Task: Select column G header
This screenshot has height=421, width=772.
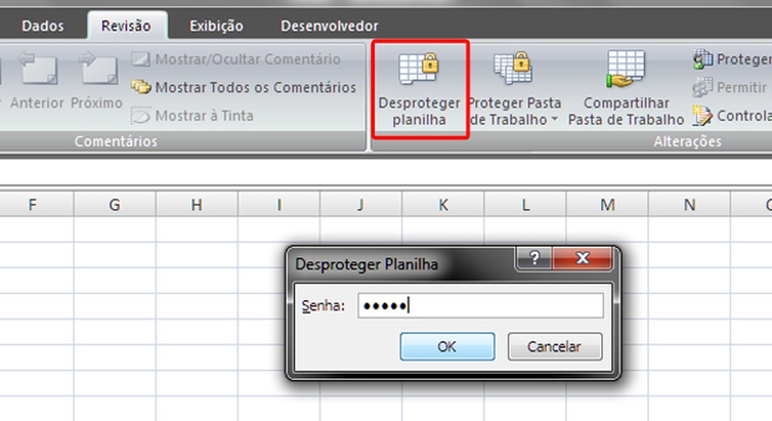Action: [x=115, y=204]
